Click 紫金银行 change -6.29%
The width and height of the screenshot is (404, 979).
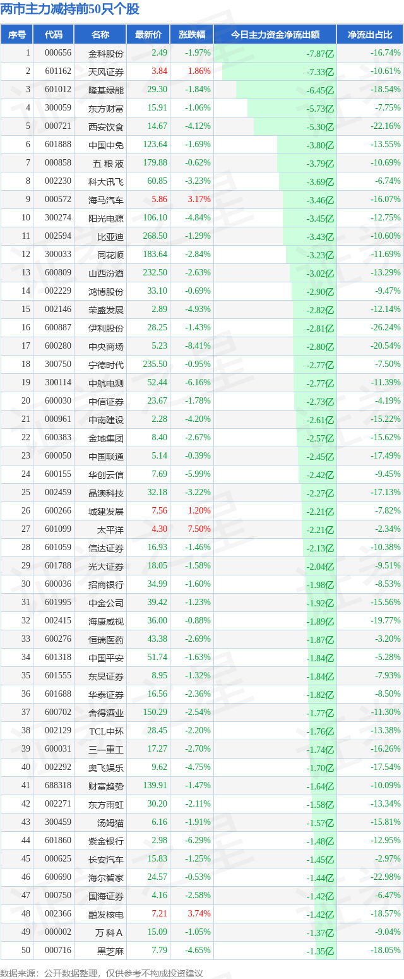[198, 841]
